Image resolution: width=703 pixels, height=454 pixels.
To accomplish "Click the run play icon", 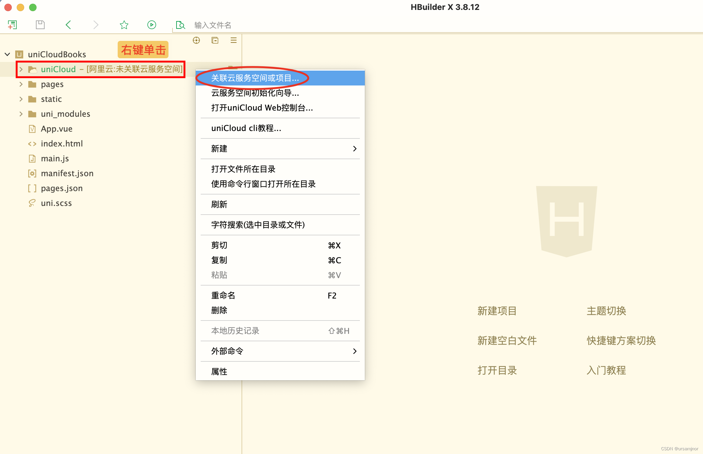I will click(152, 25).
